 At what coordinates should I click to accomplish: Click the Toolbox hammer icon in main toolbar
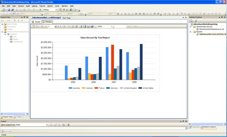click(67, 10)
